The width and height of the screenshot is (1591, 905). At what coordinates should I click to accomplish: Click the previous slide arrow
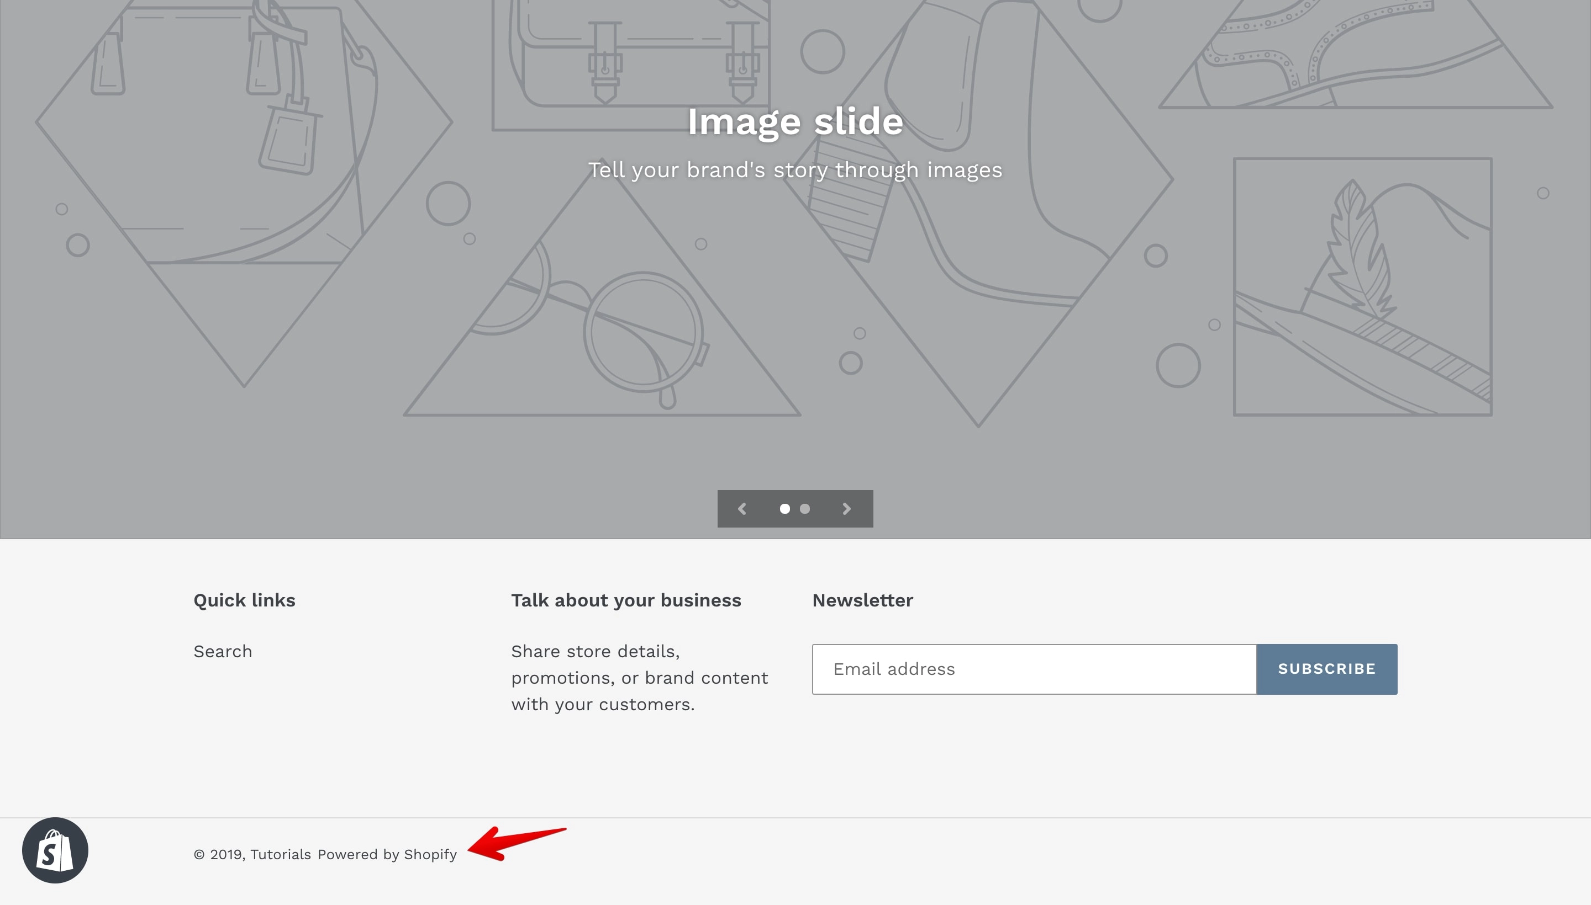[x=742, y=509]
